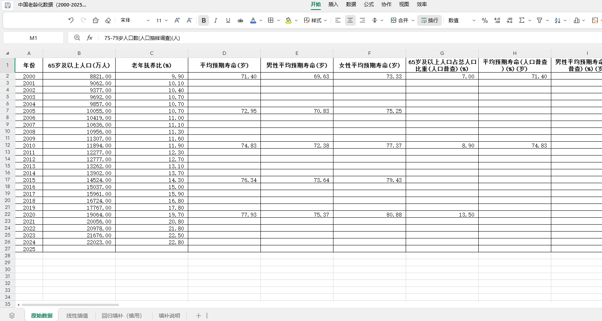Click the fx insert function icon

[x=90, y=38]
